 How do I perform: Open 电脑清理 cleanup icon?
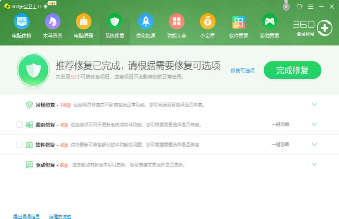click(x=83, y=21)
